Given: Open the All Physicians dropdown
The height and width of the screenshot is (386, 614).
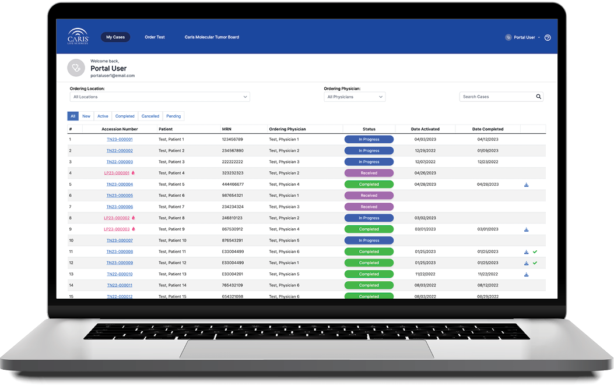Looking at the screenshot, I should pyautogui.click(x=355, y=97).
